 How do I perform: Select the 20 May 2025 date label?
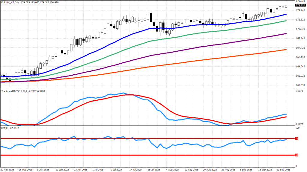[7, 170]
